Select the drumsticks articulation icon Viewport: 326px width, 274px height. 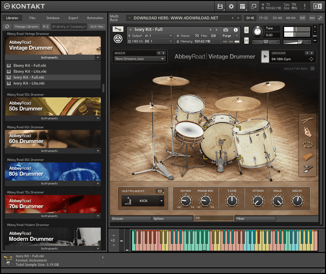click(307, 120)
